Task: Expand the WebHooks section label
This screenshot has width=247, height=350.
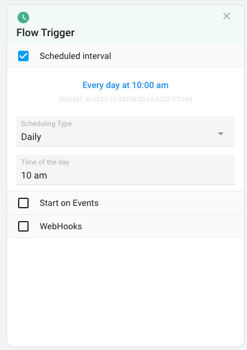Action: coord(61,226)
